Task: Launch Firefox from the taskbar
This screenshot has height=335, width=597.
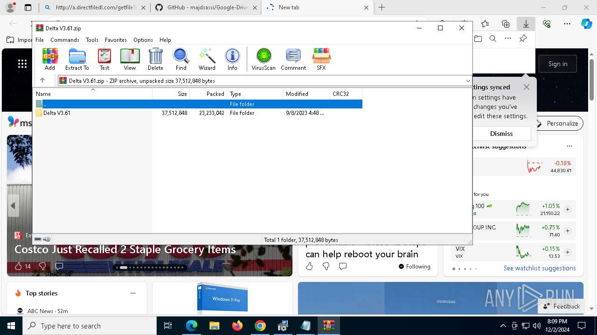Action: (x=237, y=326)
